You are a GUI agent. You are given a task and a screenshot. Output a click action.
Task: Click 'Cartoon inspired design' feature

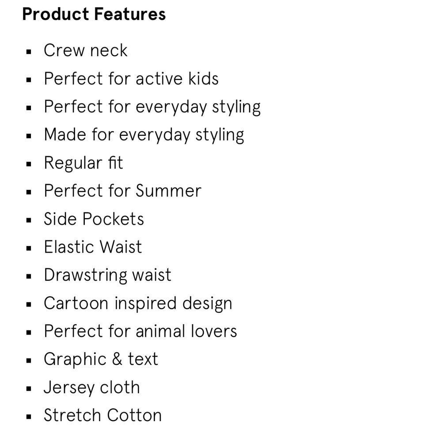click(x=138, y=303)
